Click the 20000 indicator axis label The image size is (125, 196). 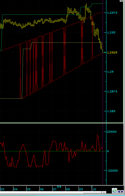click(112, 132)
